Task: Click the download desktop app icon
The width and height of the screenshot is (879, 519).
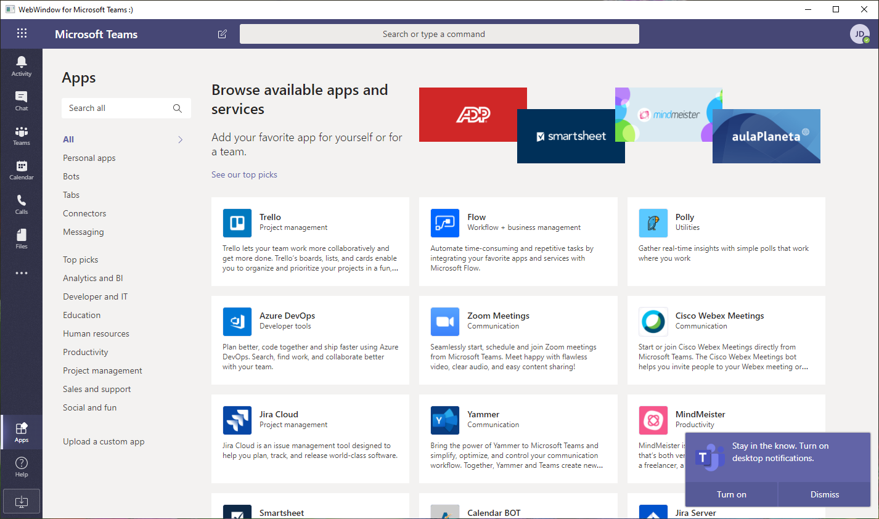Action: (x=22, y=501)
